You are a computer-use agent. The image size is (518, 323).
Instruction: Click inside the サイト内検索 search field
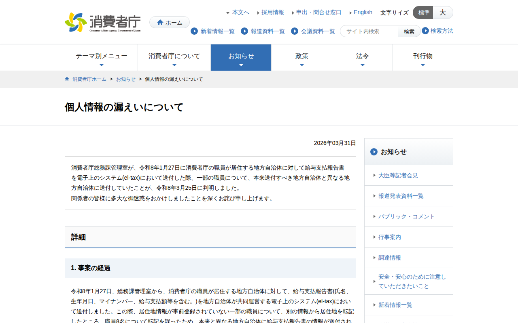tap(368, 31)
